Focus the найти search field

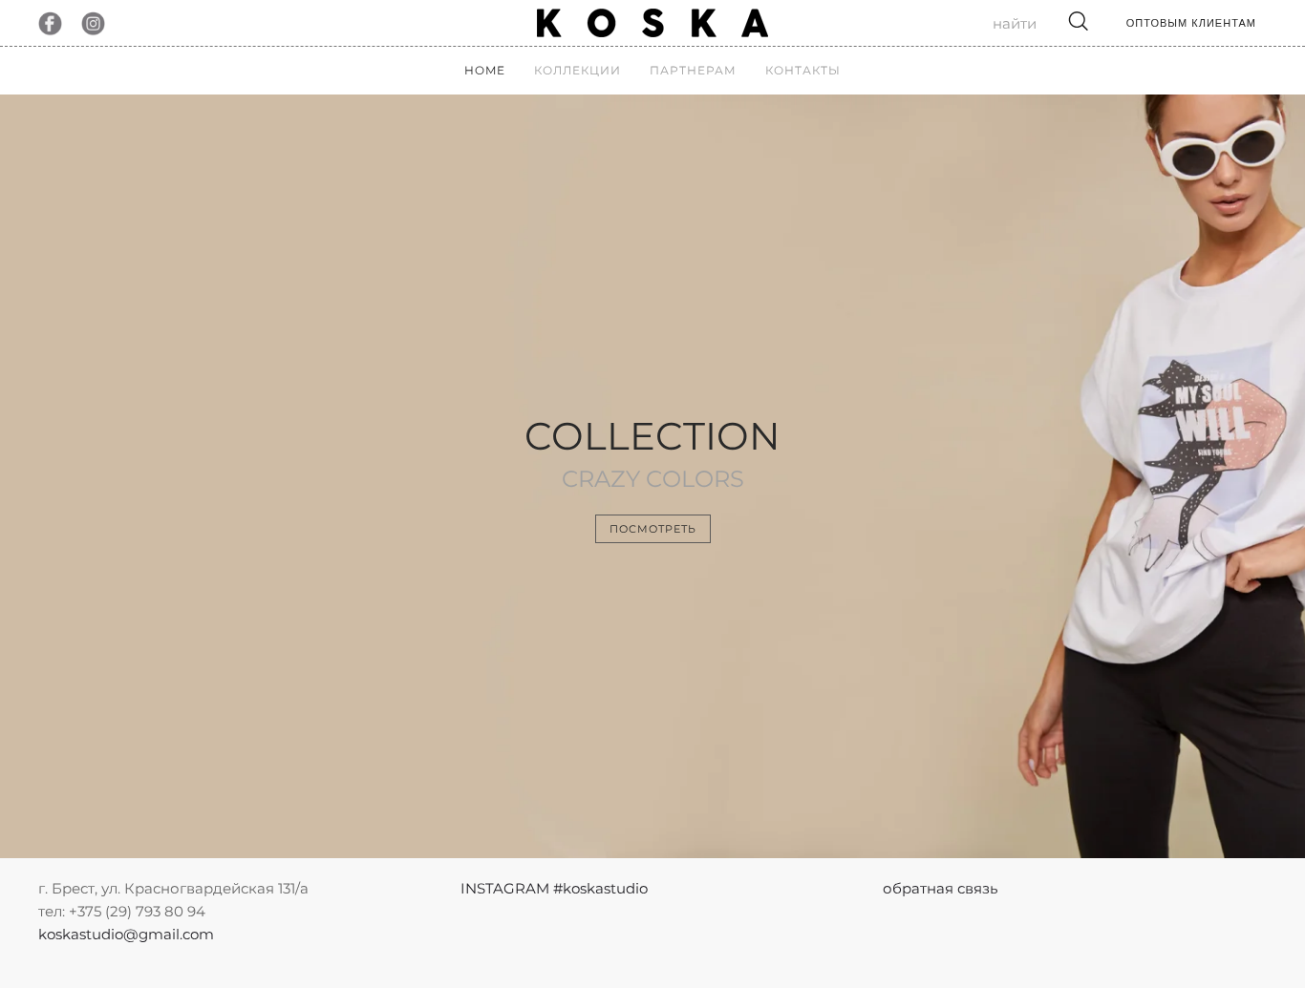[x=1015, y=24]
